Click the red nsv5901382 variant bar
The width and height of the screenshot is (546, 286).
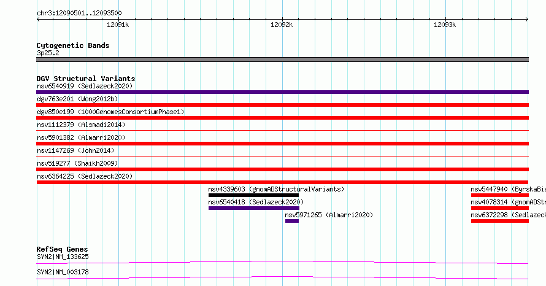282,144
